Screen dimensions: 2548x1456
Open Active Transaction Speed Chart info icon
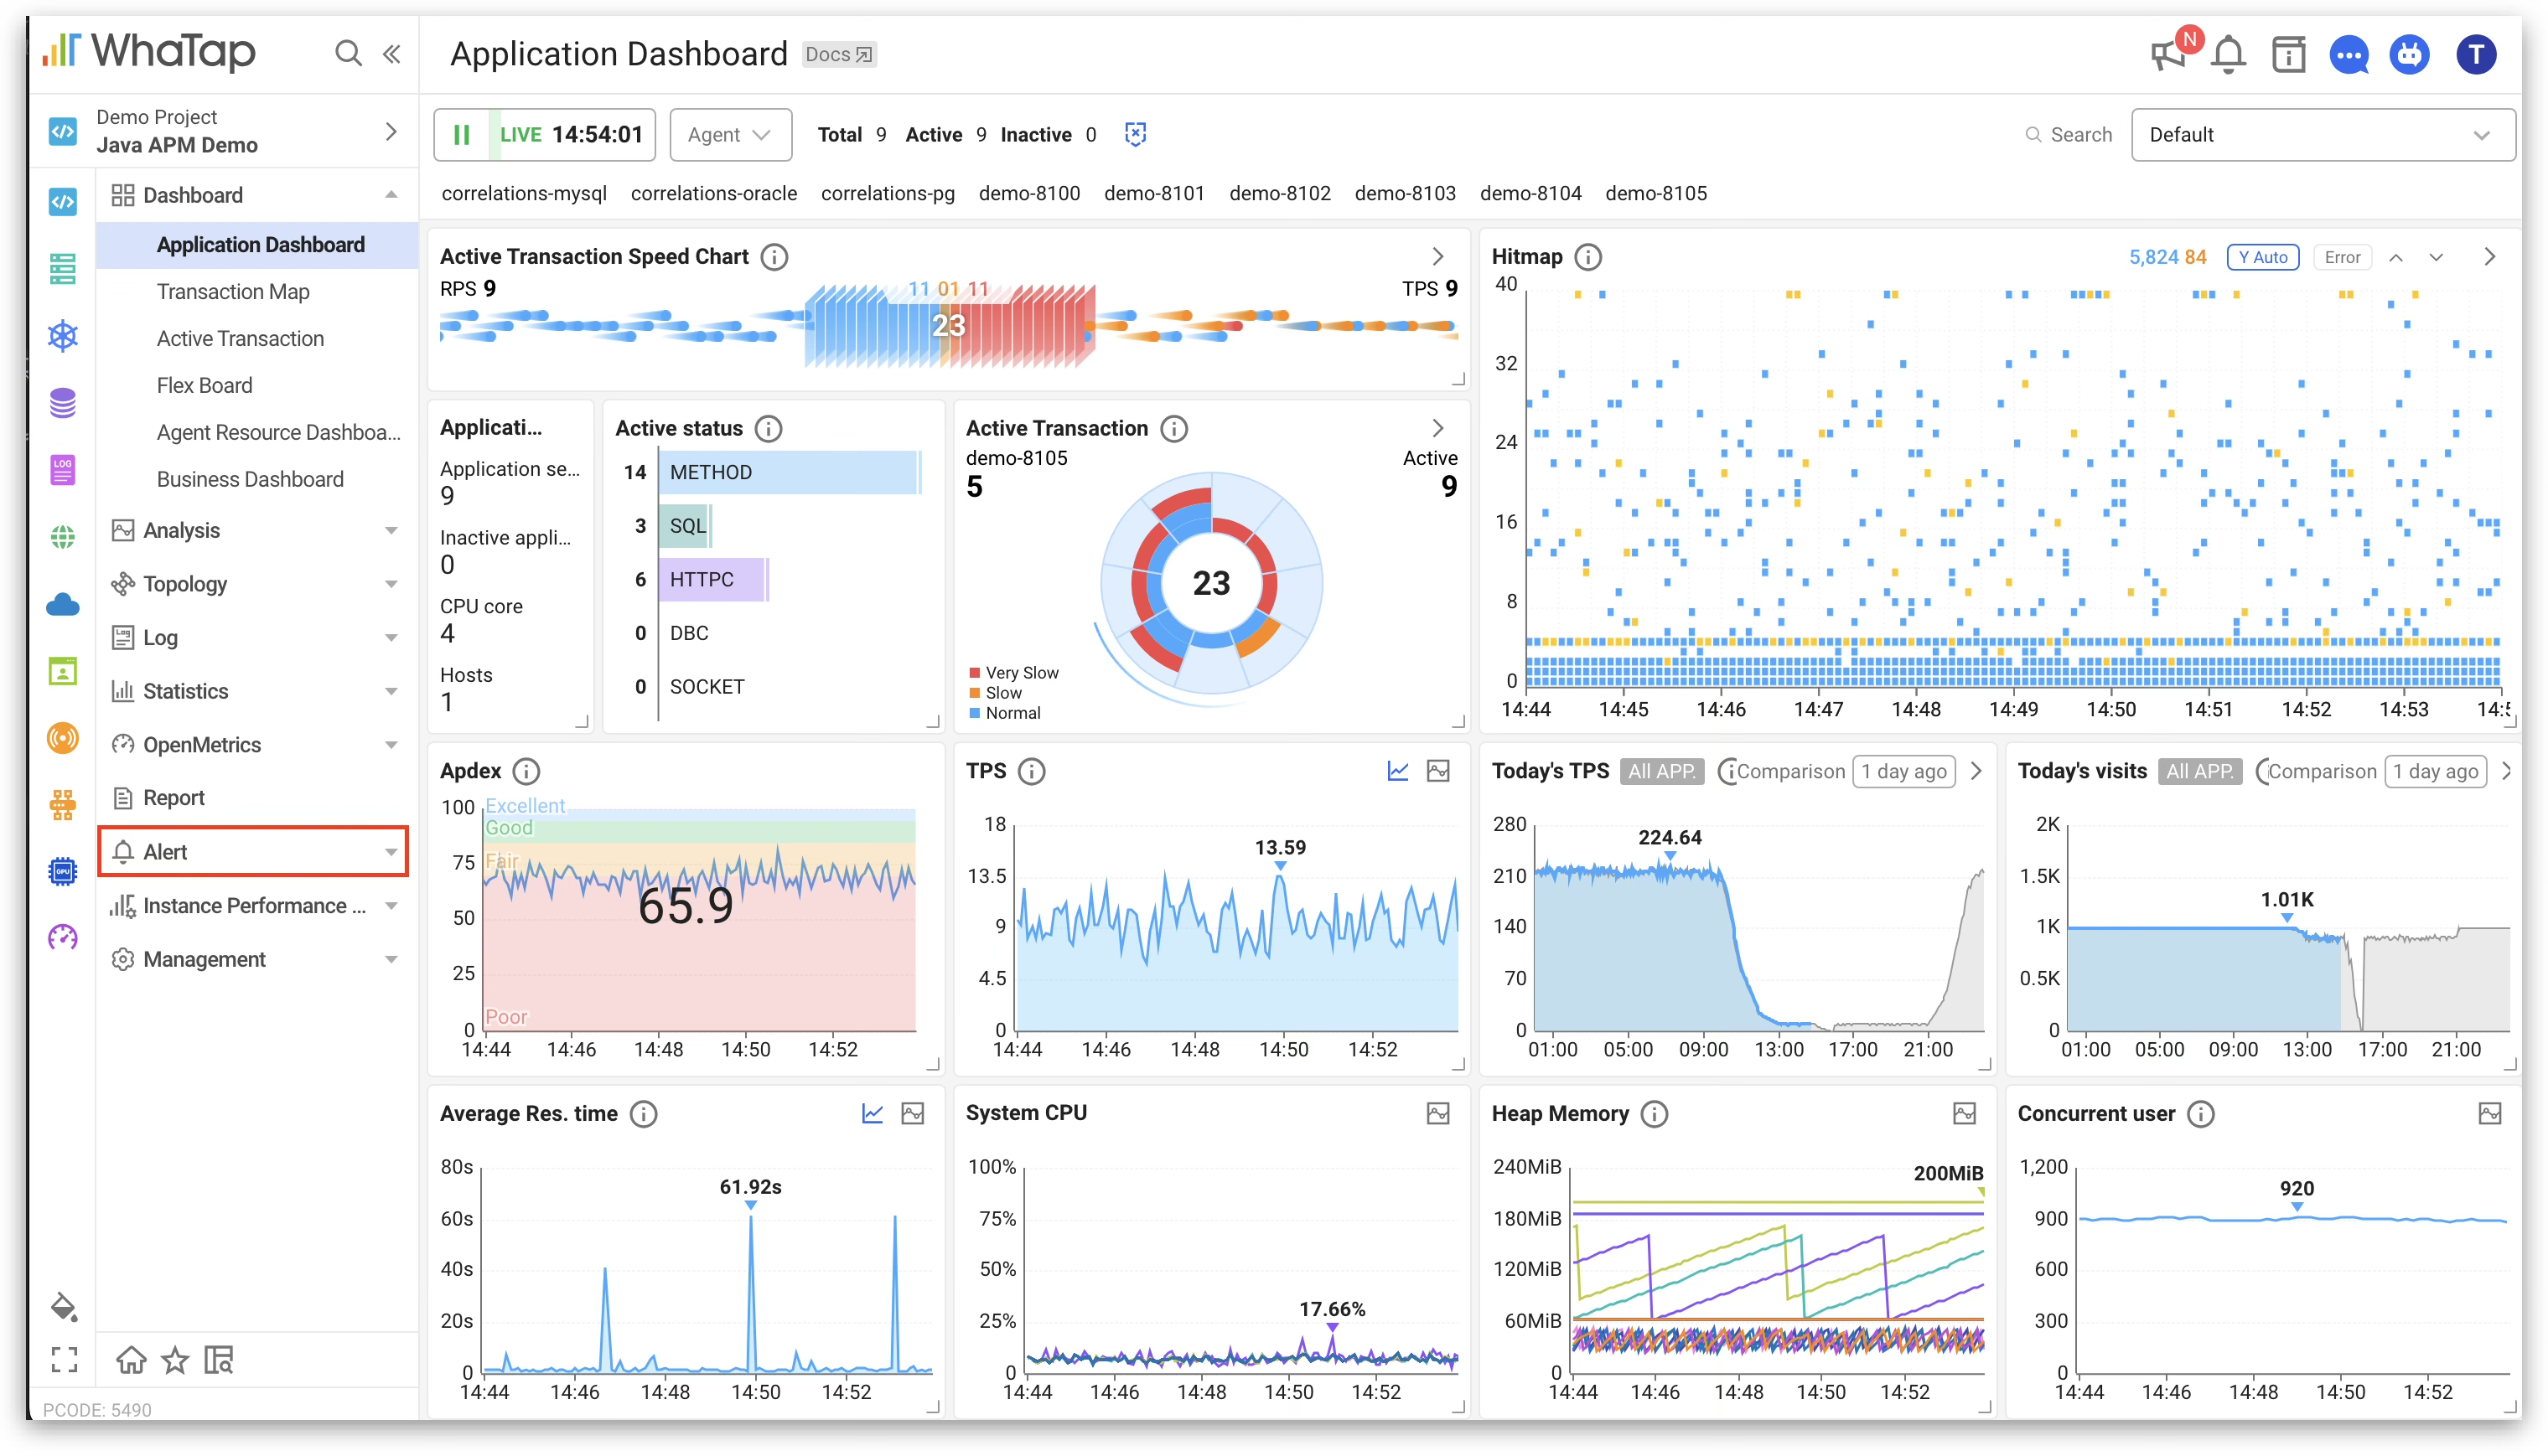pyautogui.click(x=774, y=257)
